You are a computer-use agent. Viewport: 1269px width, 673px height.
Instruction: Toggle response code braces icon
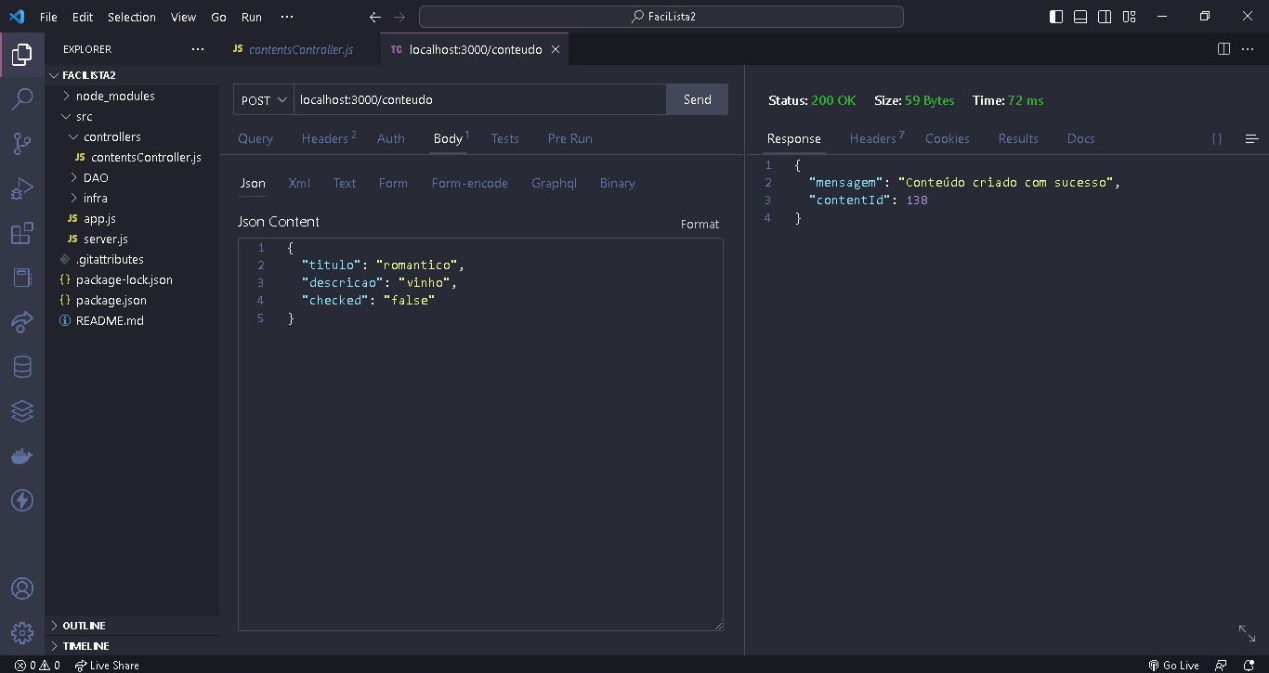tap(1217, 138)
